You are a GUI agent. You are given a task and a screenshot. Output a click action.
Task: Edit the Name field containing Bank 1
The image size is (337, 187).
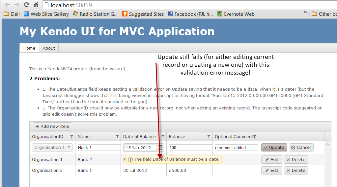[x=99, y=148]
